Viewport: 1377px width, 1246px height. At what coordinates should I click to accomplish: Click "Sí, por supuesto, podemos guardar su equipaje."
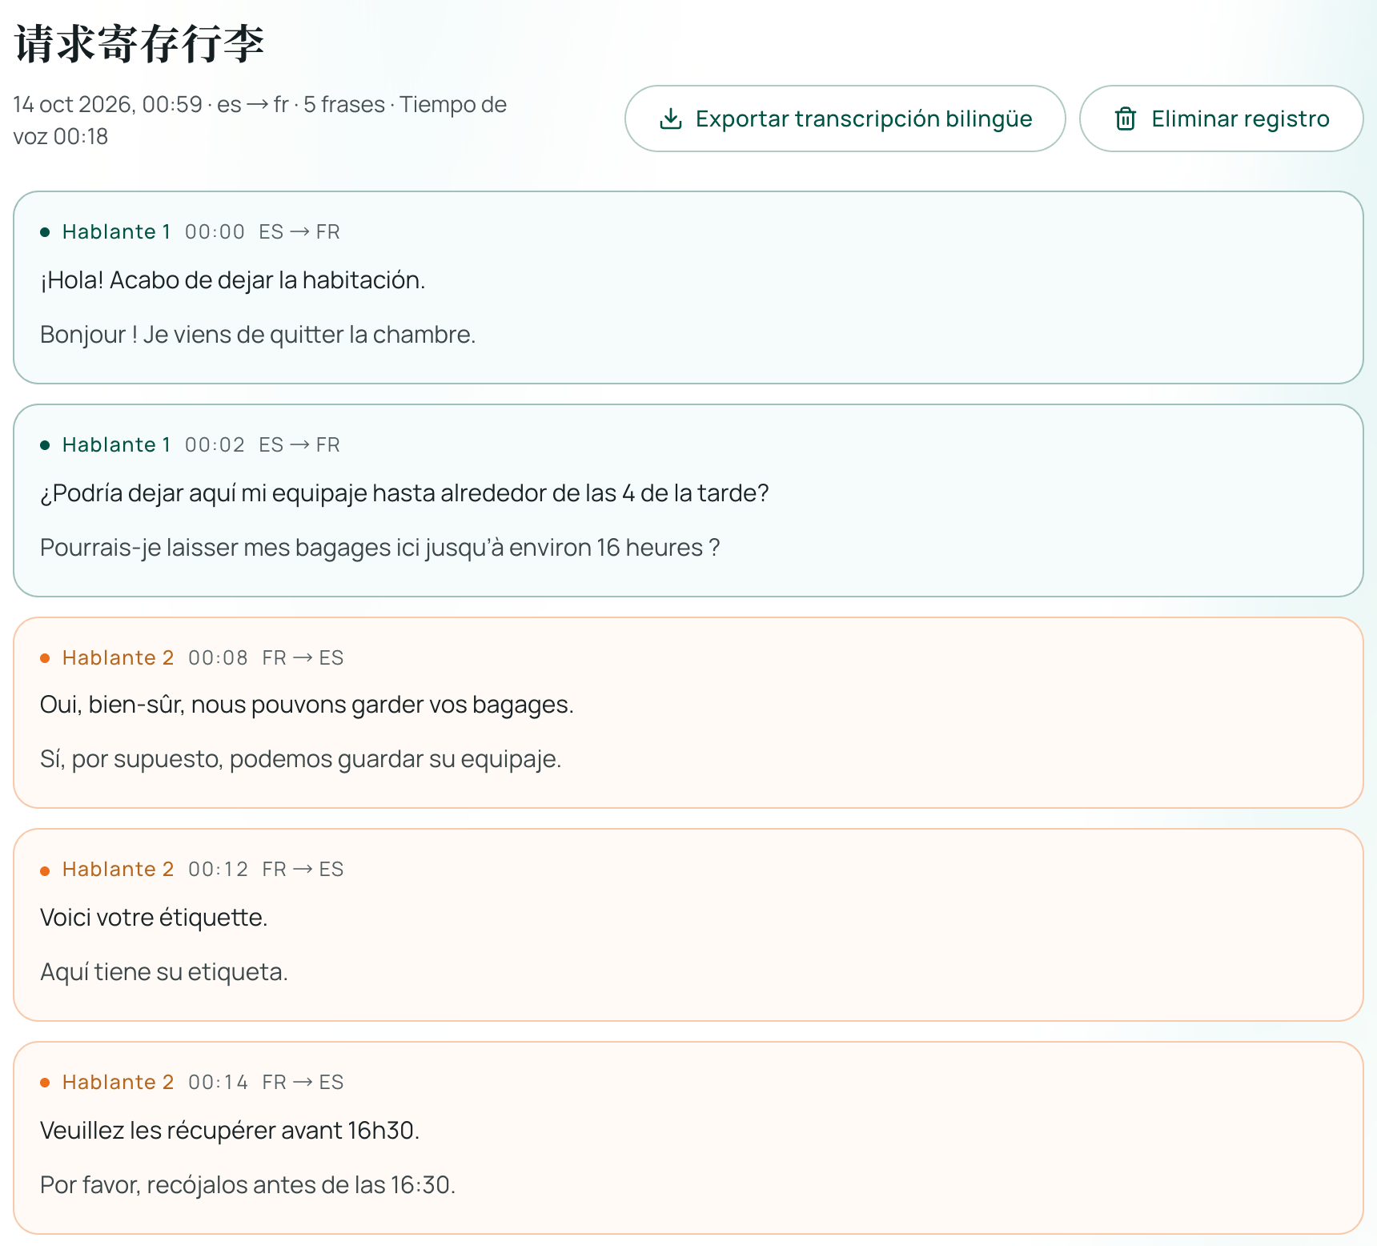pyautogui.click(x=301, y=759)
